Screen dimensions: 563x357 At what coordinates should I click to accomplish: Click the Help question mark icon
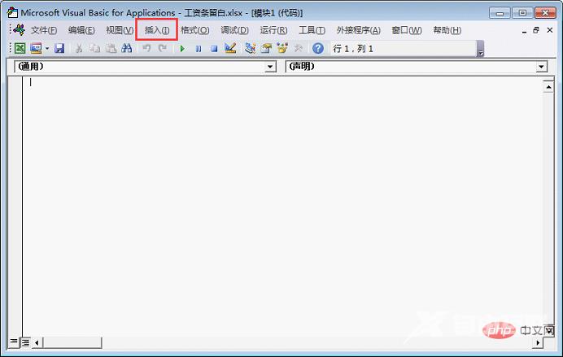(x=317, y=49)
